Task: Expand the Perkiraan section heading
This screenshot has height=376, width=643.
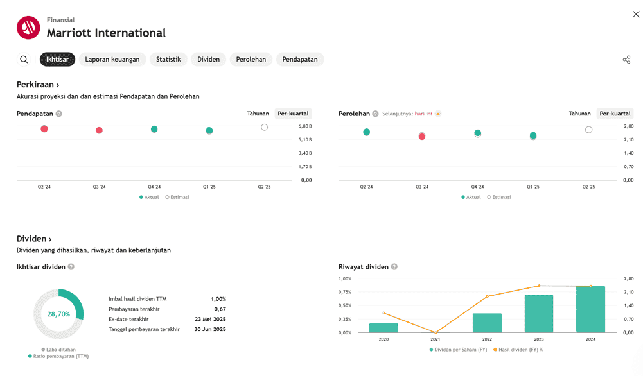Action: [38, 85]
